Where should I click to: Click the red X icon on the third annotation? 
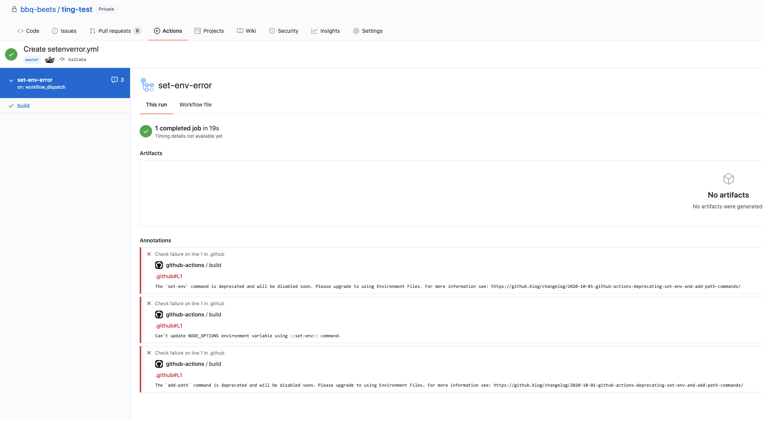149,353
